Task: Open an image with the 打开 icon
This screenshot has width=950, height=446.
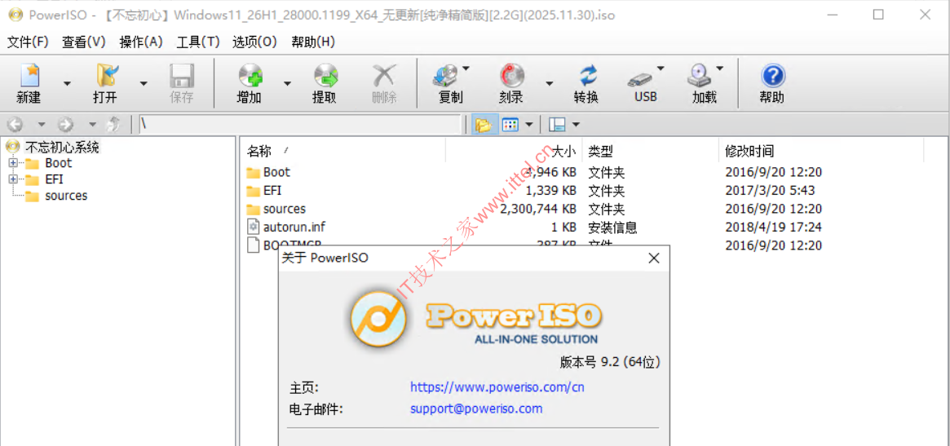Action: coord(105,83)
